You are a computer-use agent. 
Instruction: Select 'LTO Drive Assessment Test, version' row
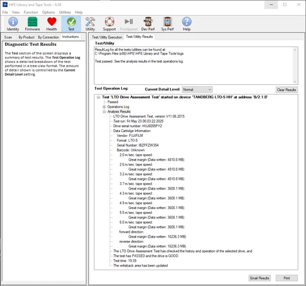[149, 116]
